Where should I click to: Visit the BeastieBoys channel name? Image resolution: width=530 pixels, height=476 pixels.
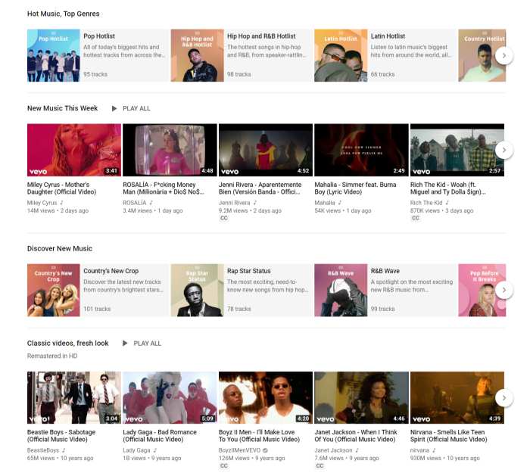pos(43,450)
